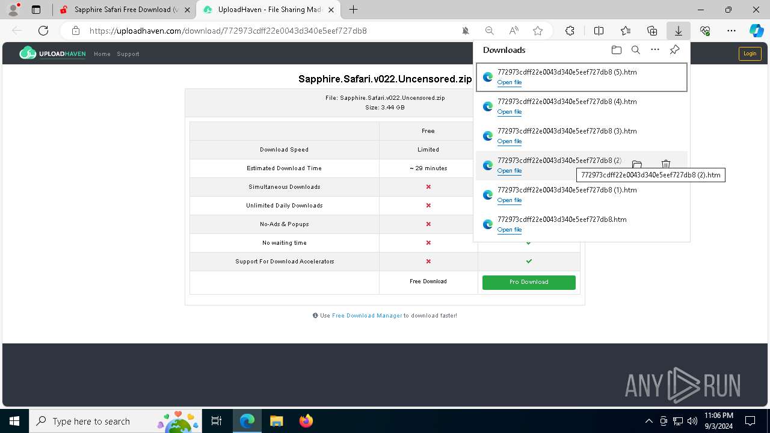The height and width of the screenshot is (433, 770).
Task: Open file for download (4).htm
Action: click(510, 112)
